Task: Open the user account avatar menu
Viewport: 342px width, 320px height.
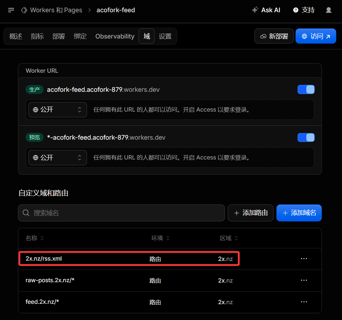Action: (328, 10)
